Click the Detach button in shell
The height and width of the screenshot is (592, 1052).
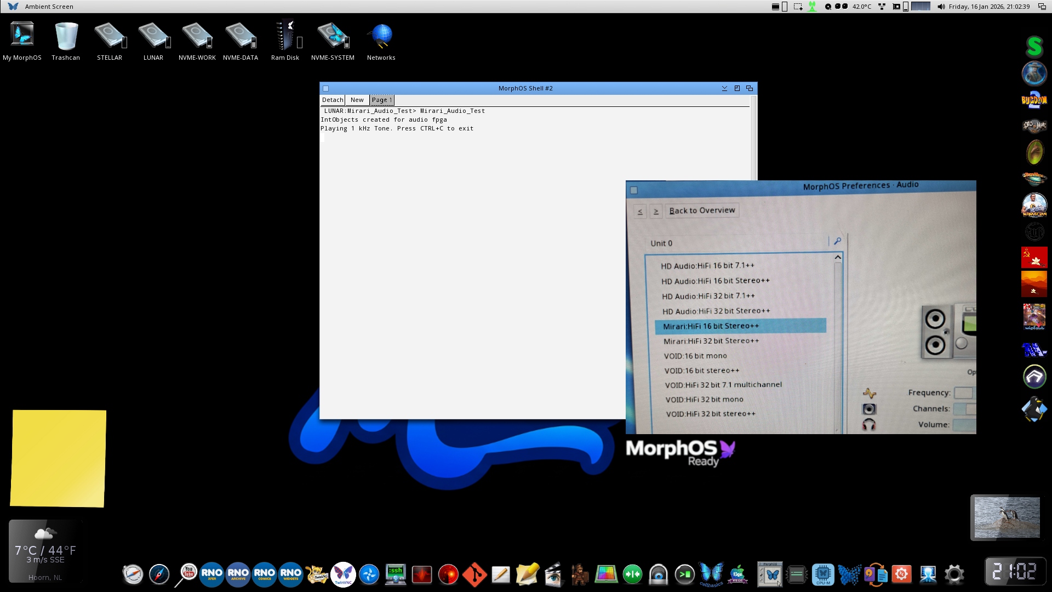tap(333, 100)
